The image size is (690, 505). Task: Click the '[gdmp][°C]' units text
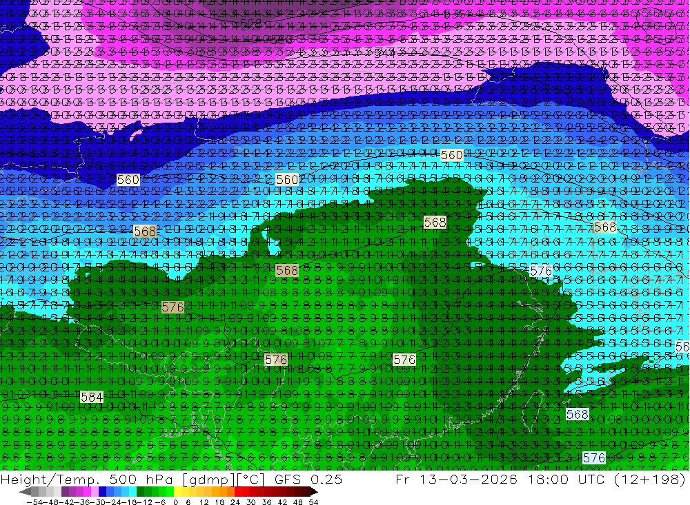click(224, 479)
